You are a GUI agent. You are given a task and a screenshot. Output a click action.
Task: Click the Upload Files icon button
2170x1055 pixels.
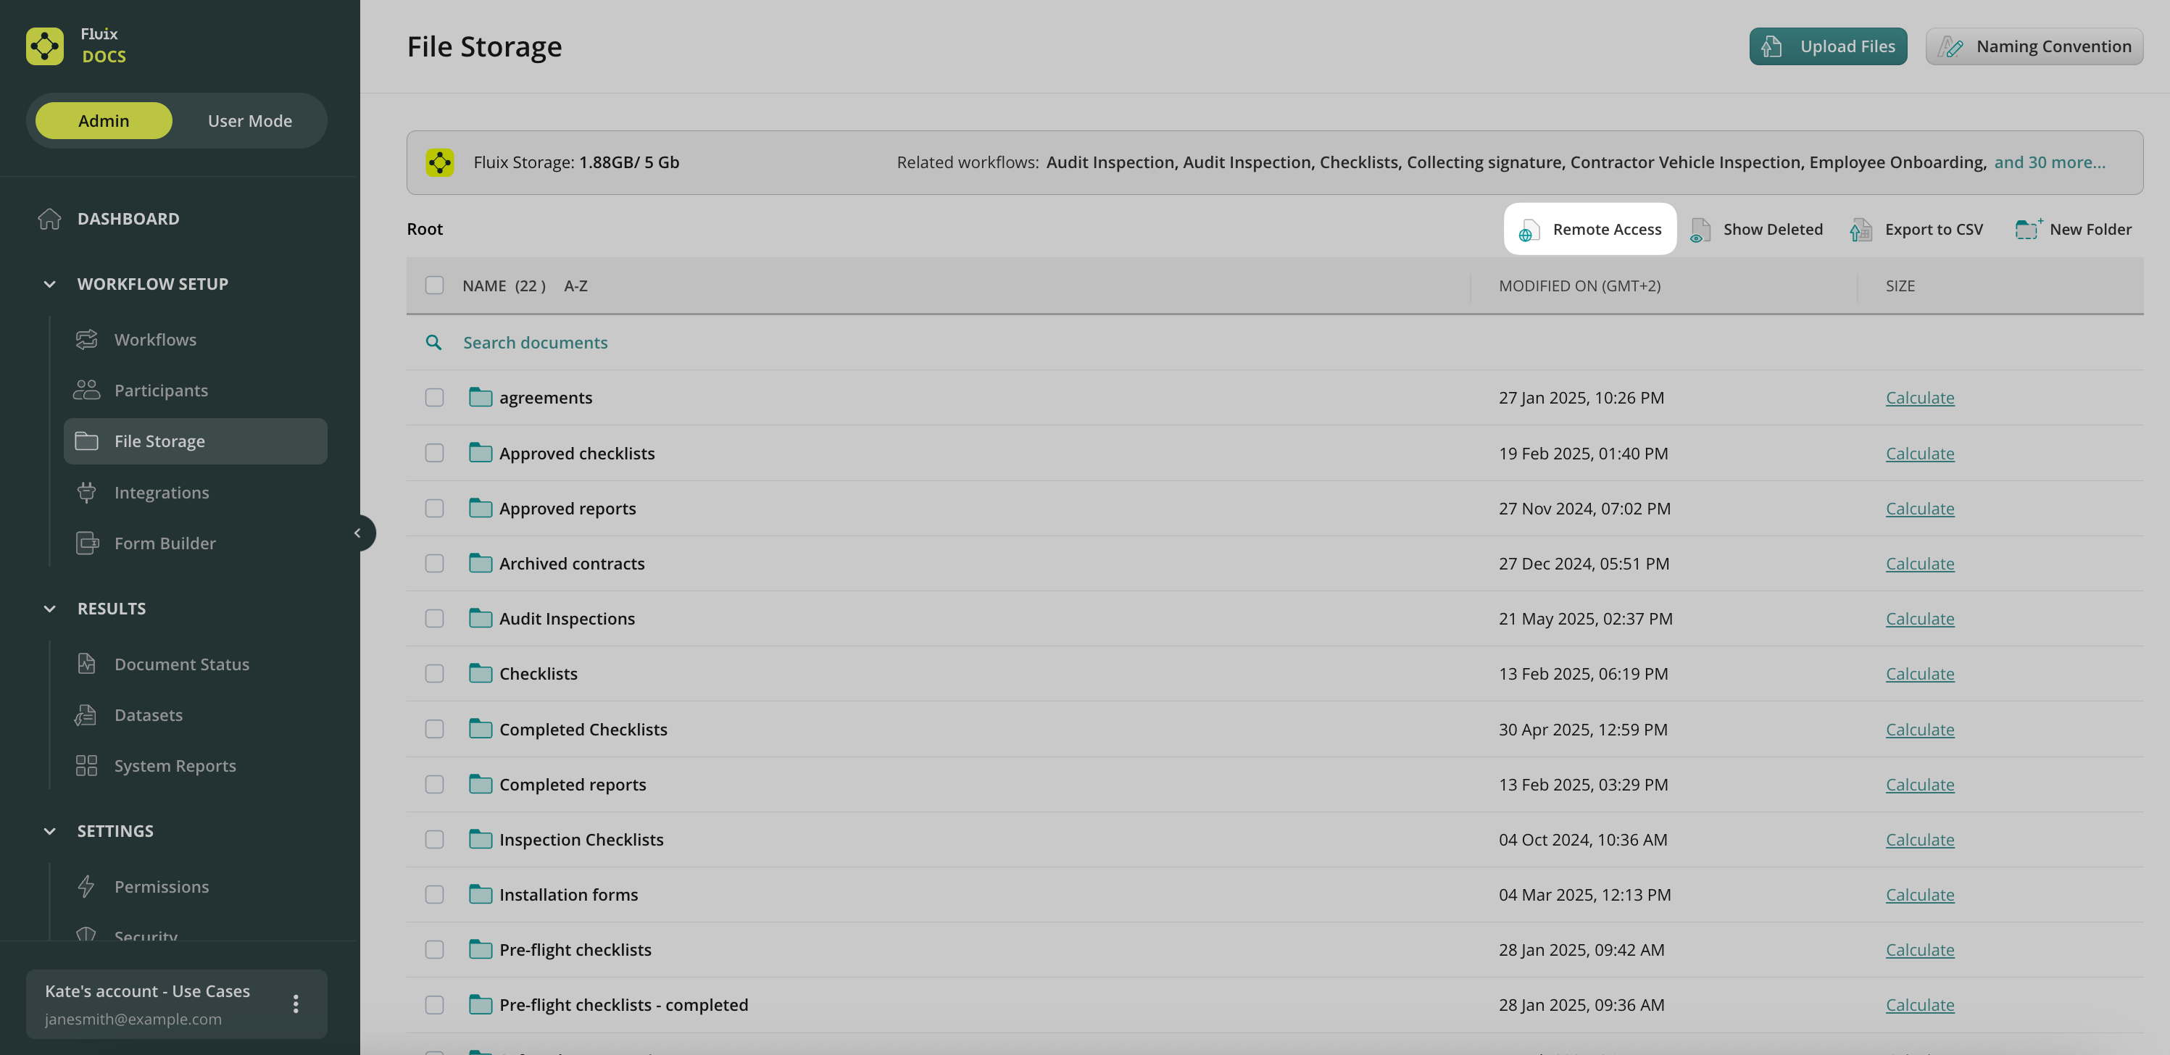1771,46
